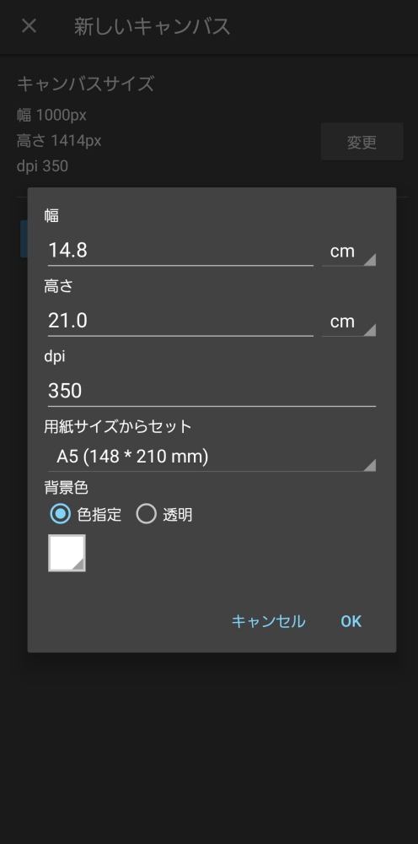Select the 色指定 radio button

coord(60,514)
